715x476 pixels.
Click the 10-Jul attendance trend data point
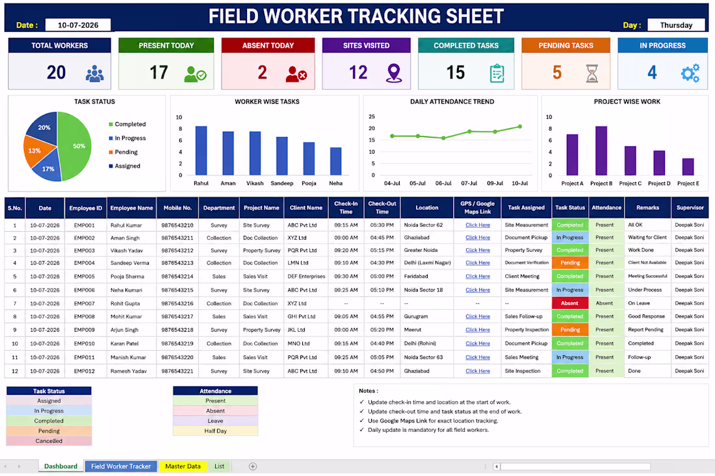tap(520, 127)
